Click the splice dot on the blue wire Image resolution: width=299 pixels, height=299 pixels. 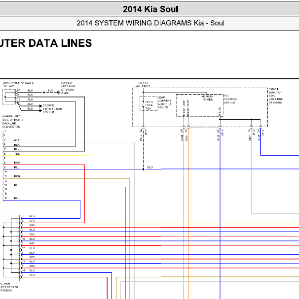[x=143, y=169]
